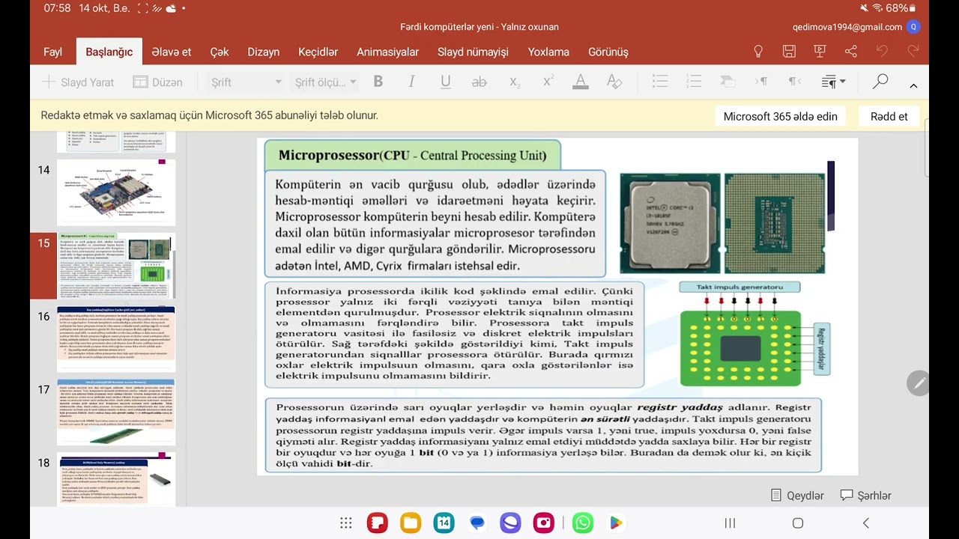This screenshot has width=959, height=539.
Task: Open the yellow files app in taskbar
Action: pos(411,523)
